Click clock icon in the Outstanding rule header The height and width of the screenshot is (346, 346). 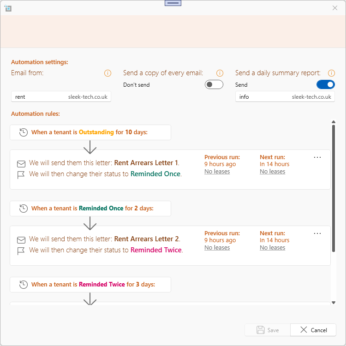(24, 132)
